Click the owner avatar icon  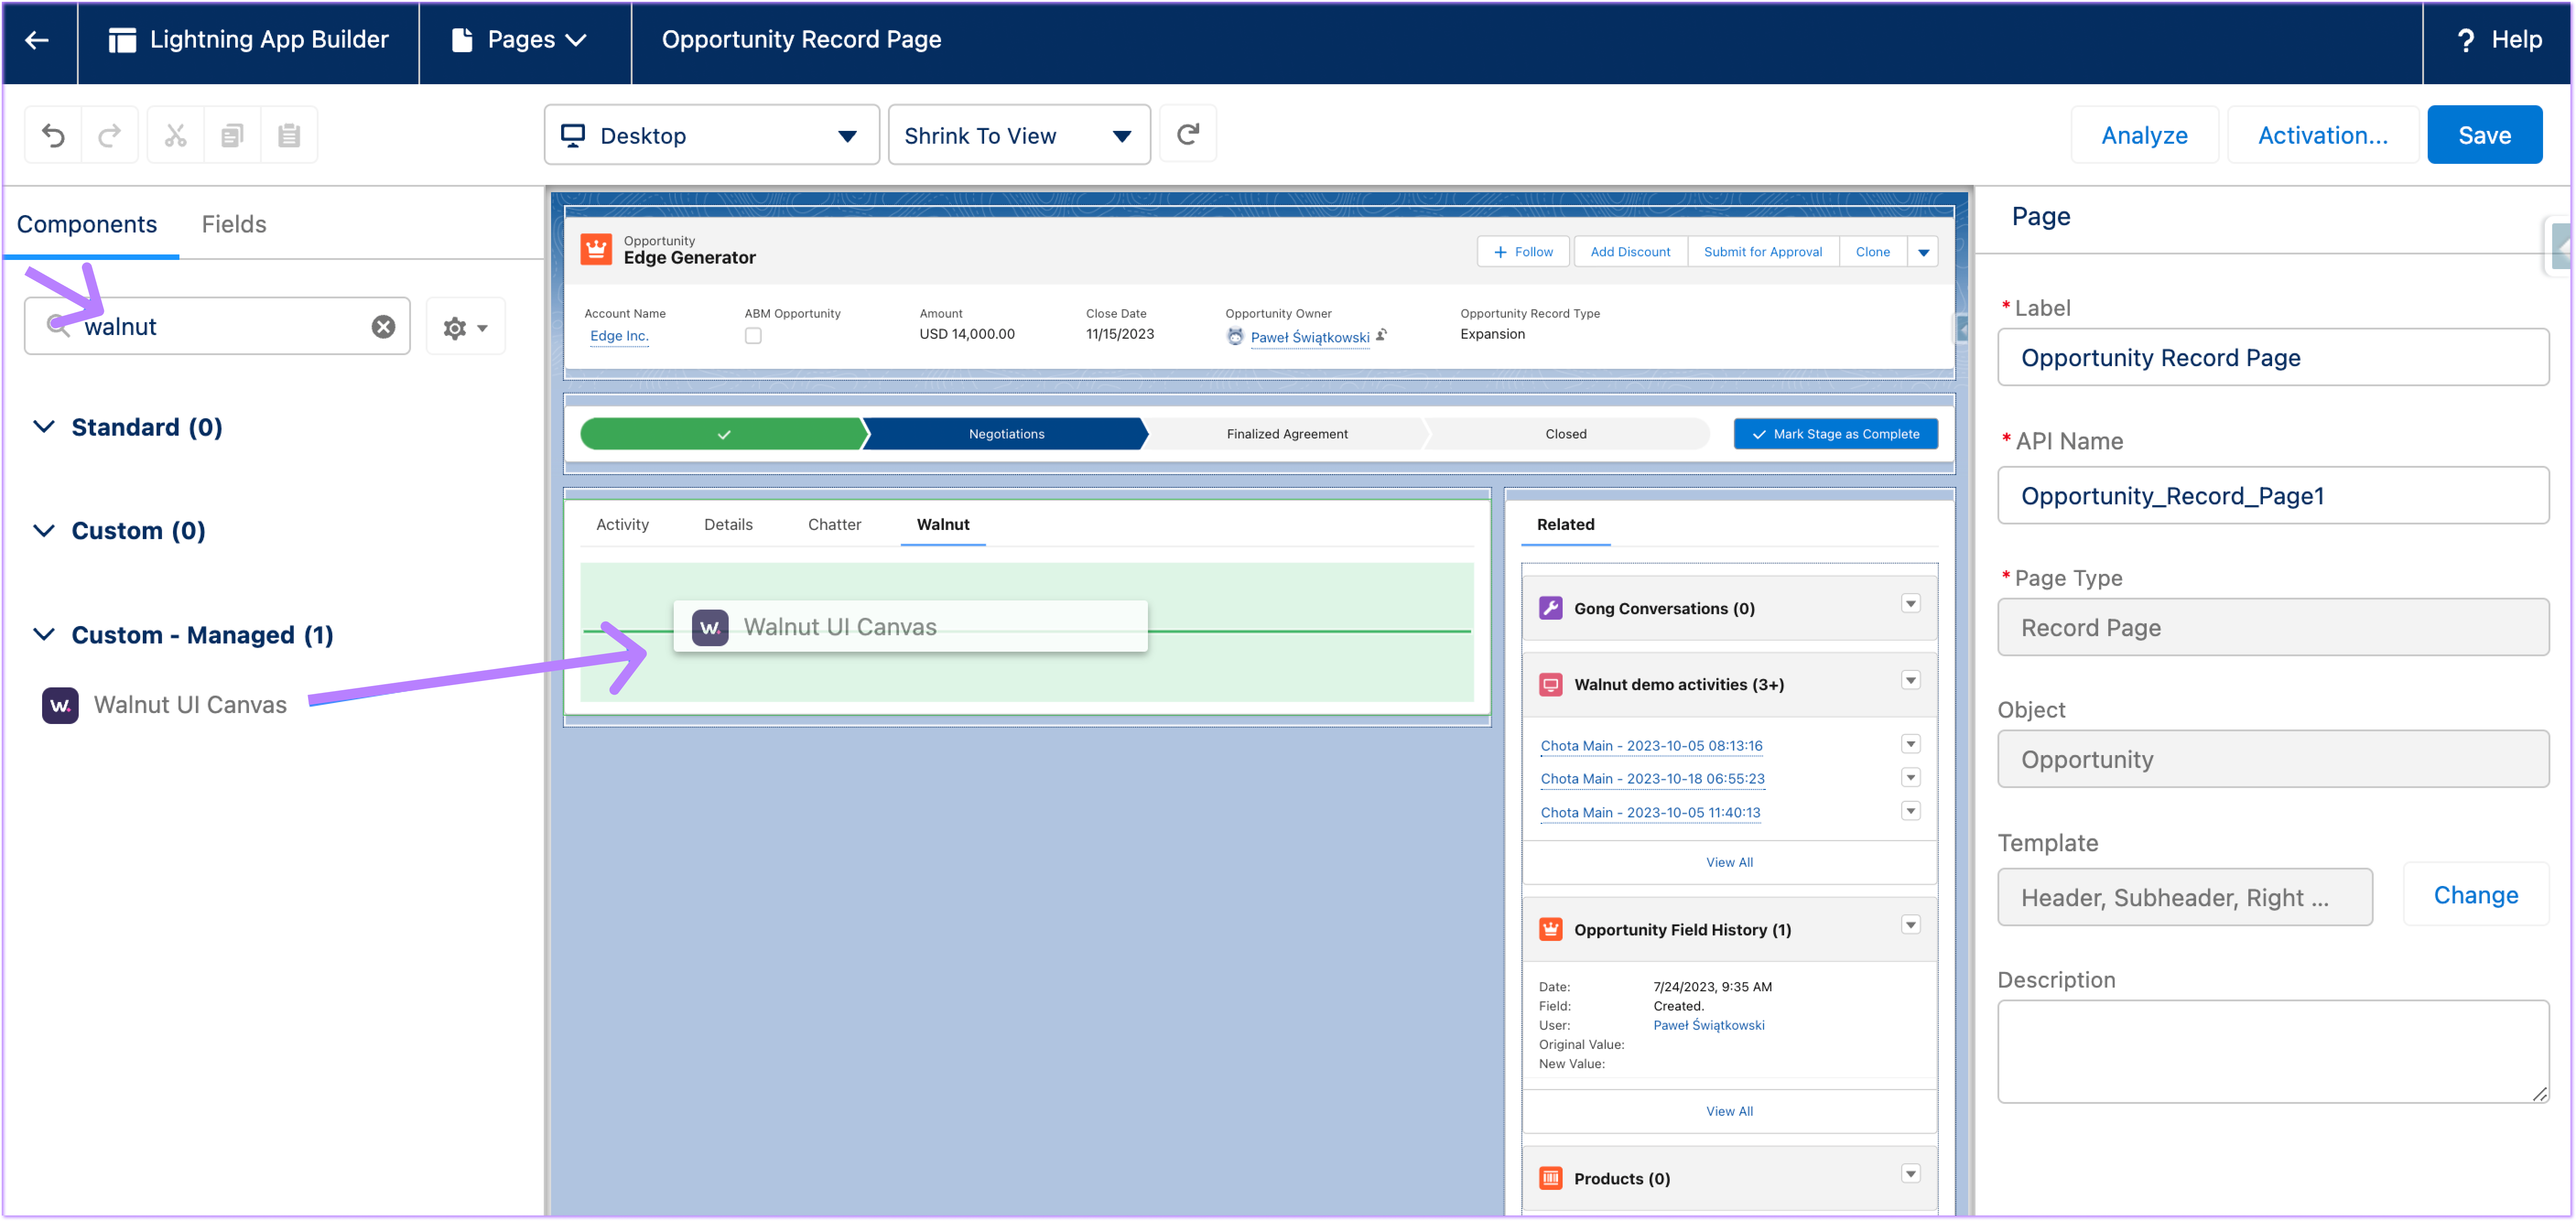click(1235, 337)
